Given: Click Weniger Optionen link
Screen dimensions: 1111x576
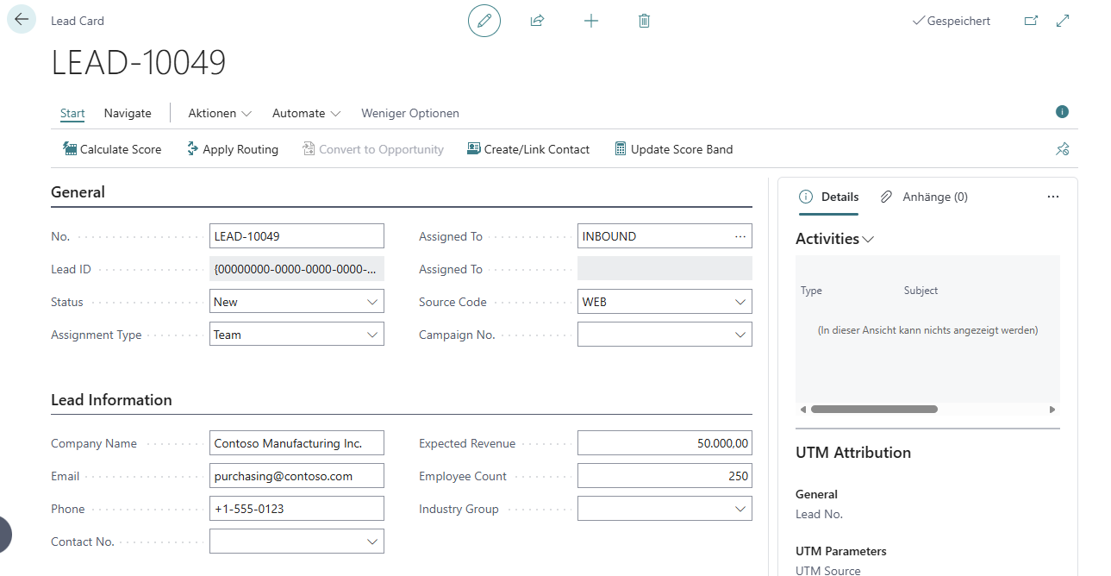Looking at the screenshot, I should (409, 113).
